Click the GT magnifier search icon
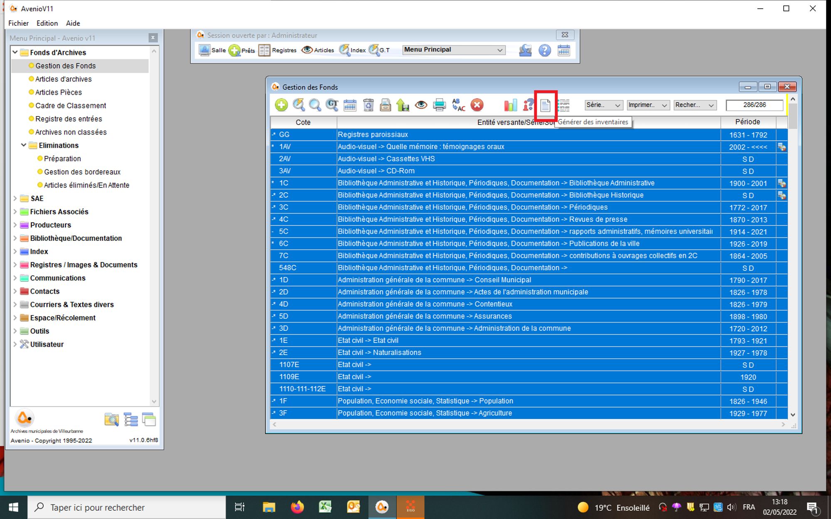This screenshot has height=519, width=831. [332, 105]
